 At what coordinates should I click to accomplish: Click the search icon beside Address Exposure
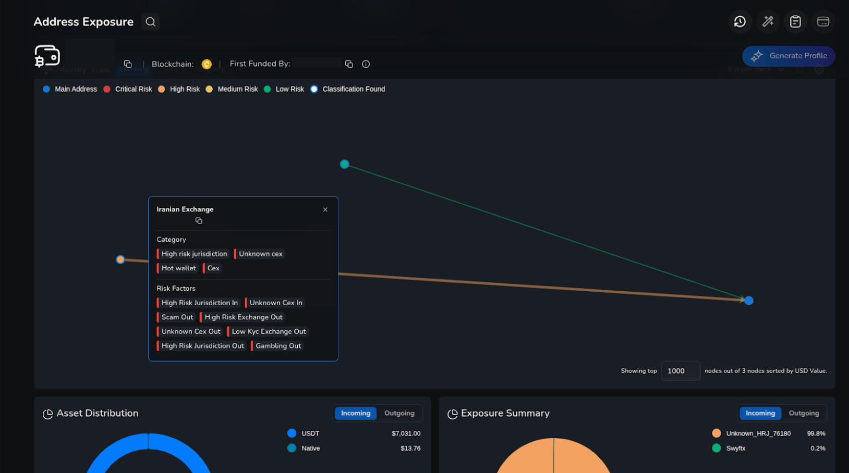151,22
